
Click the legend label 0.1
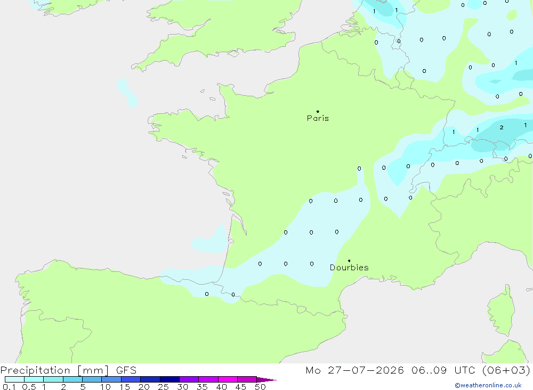(9, 387)
